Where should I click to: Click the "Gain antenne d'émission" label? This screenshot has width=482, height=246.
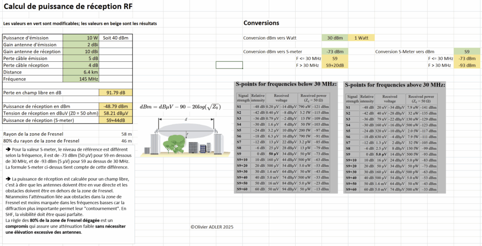29,45
